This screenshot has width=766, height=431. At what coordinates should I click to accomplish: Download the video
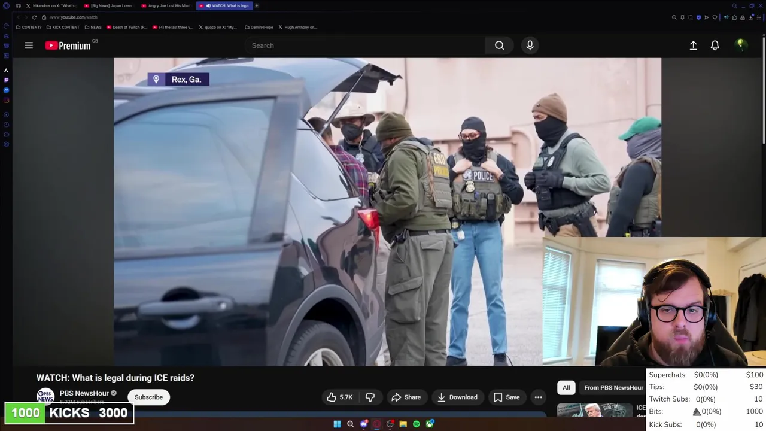[x=457, y=397]
